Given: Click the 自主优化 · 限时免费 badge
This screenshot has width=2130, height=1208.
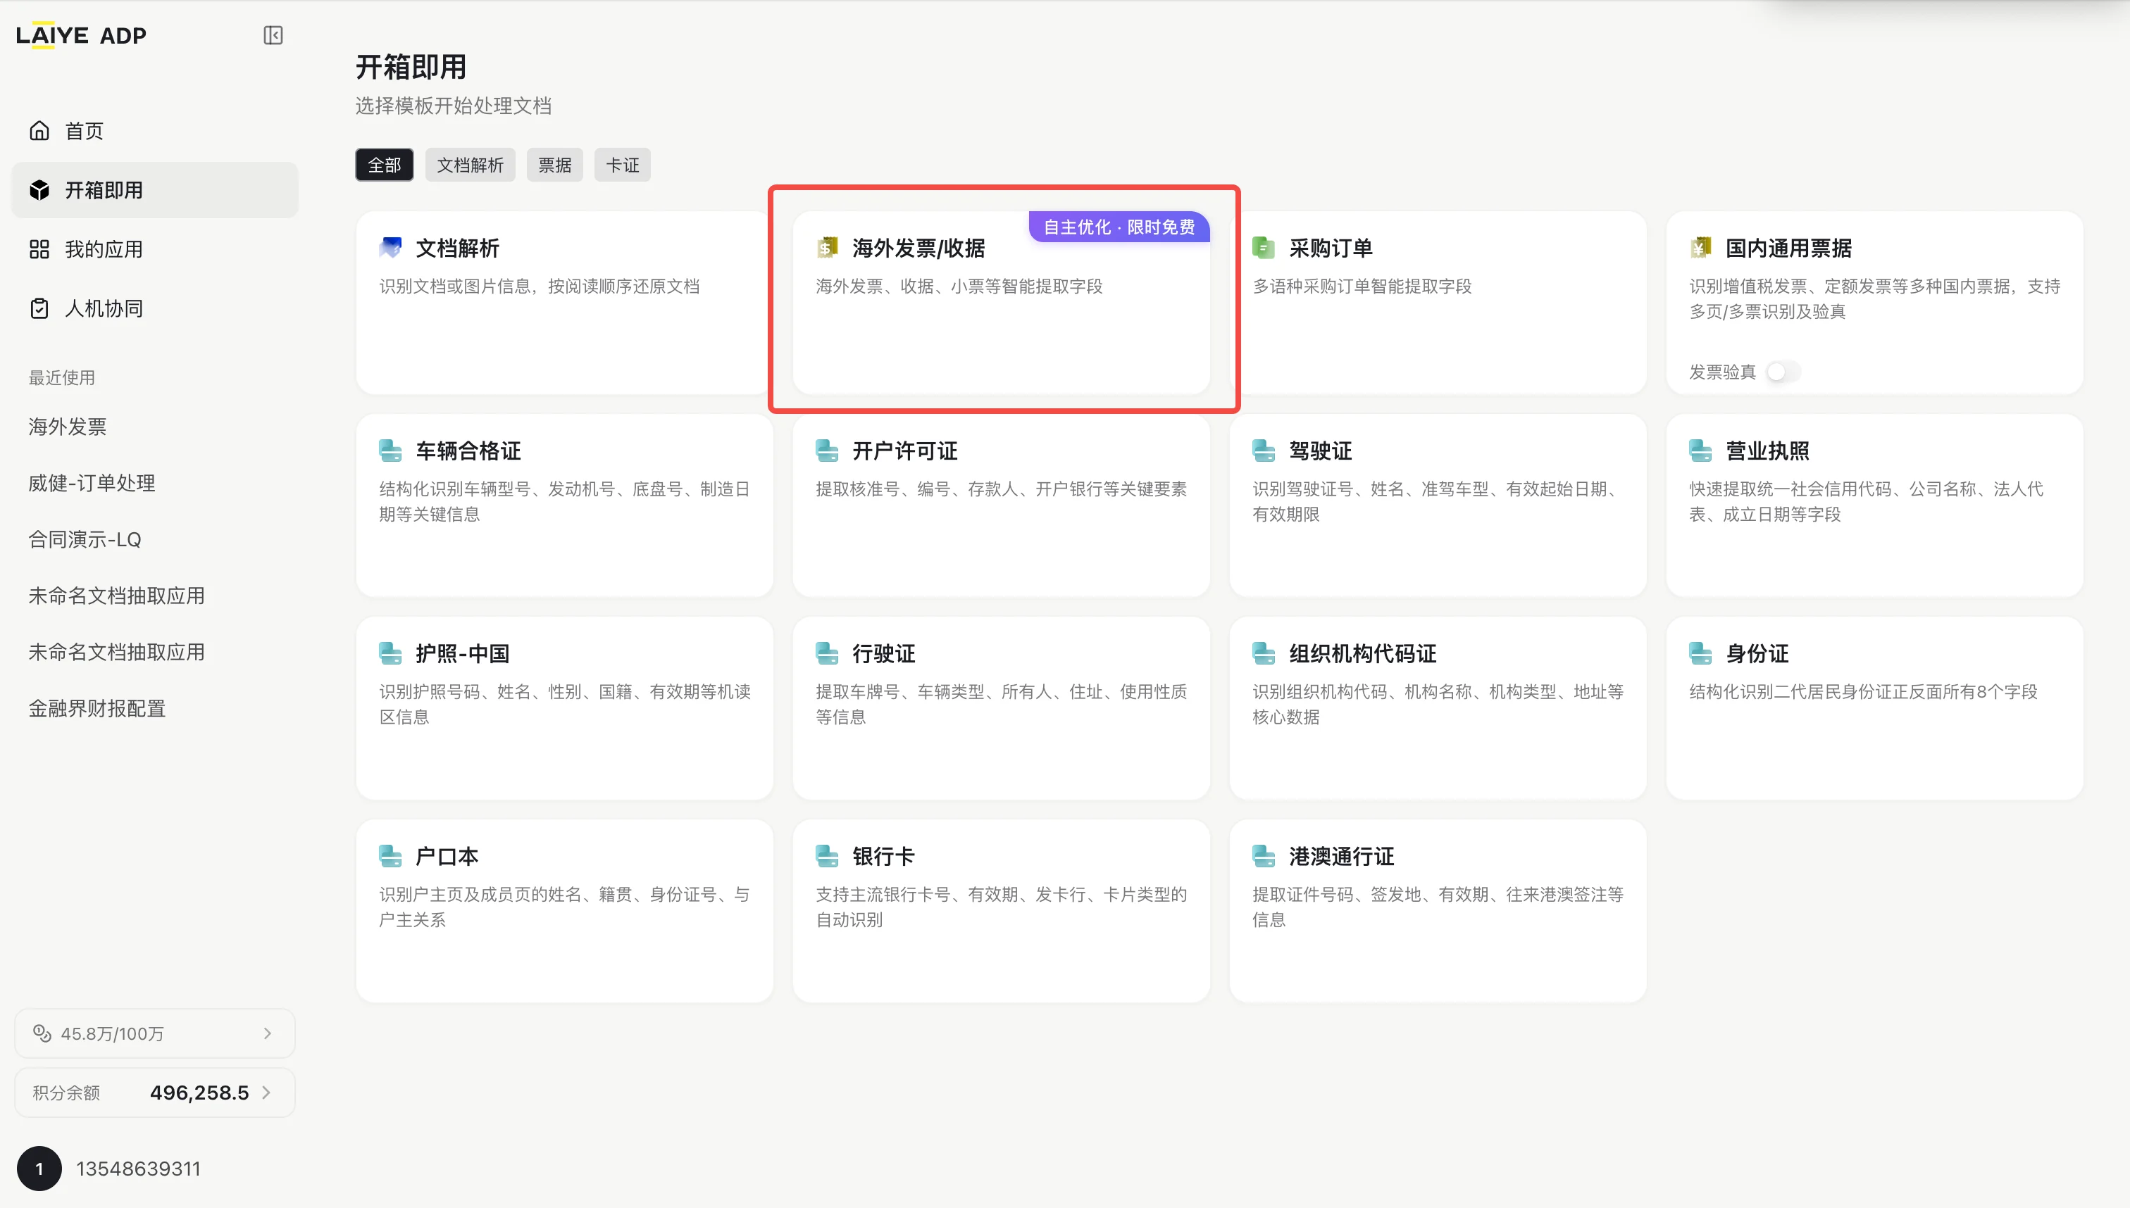Looking at the screenshot, I should tap(1119, 227).
